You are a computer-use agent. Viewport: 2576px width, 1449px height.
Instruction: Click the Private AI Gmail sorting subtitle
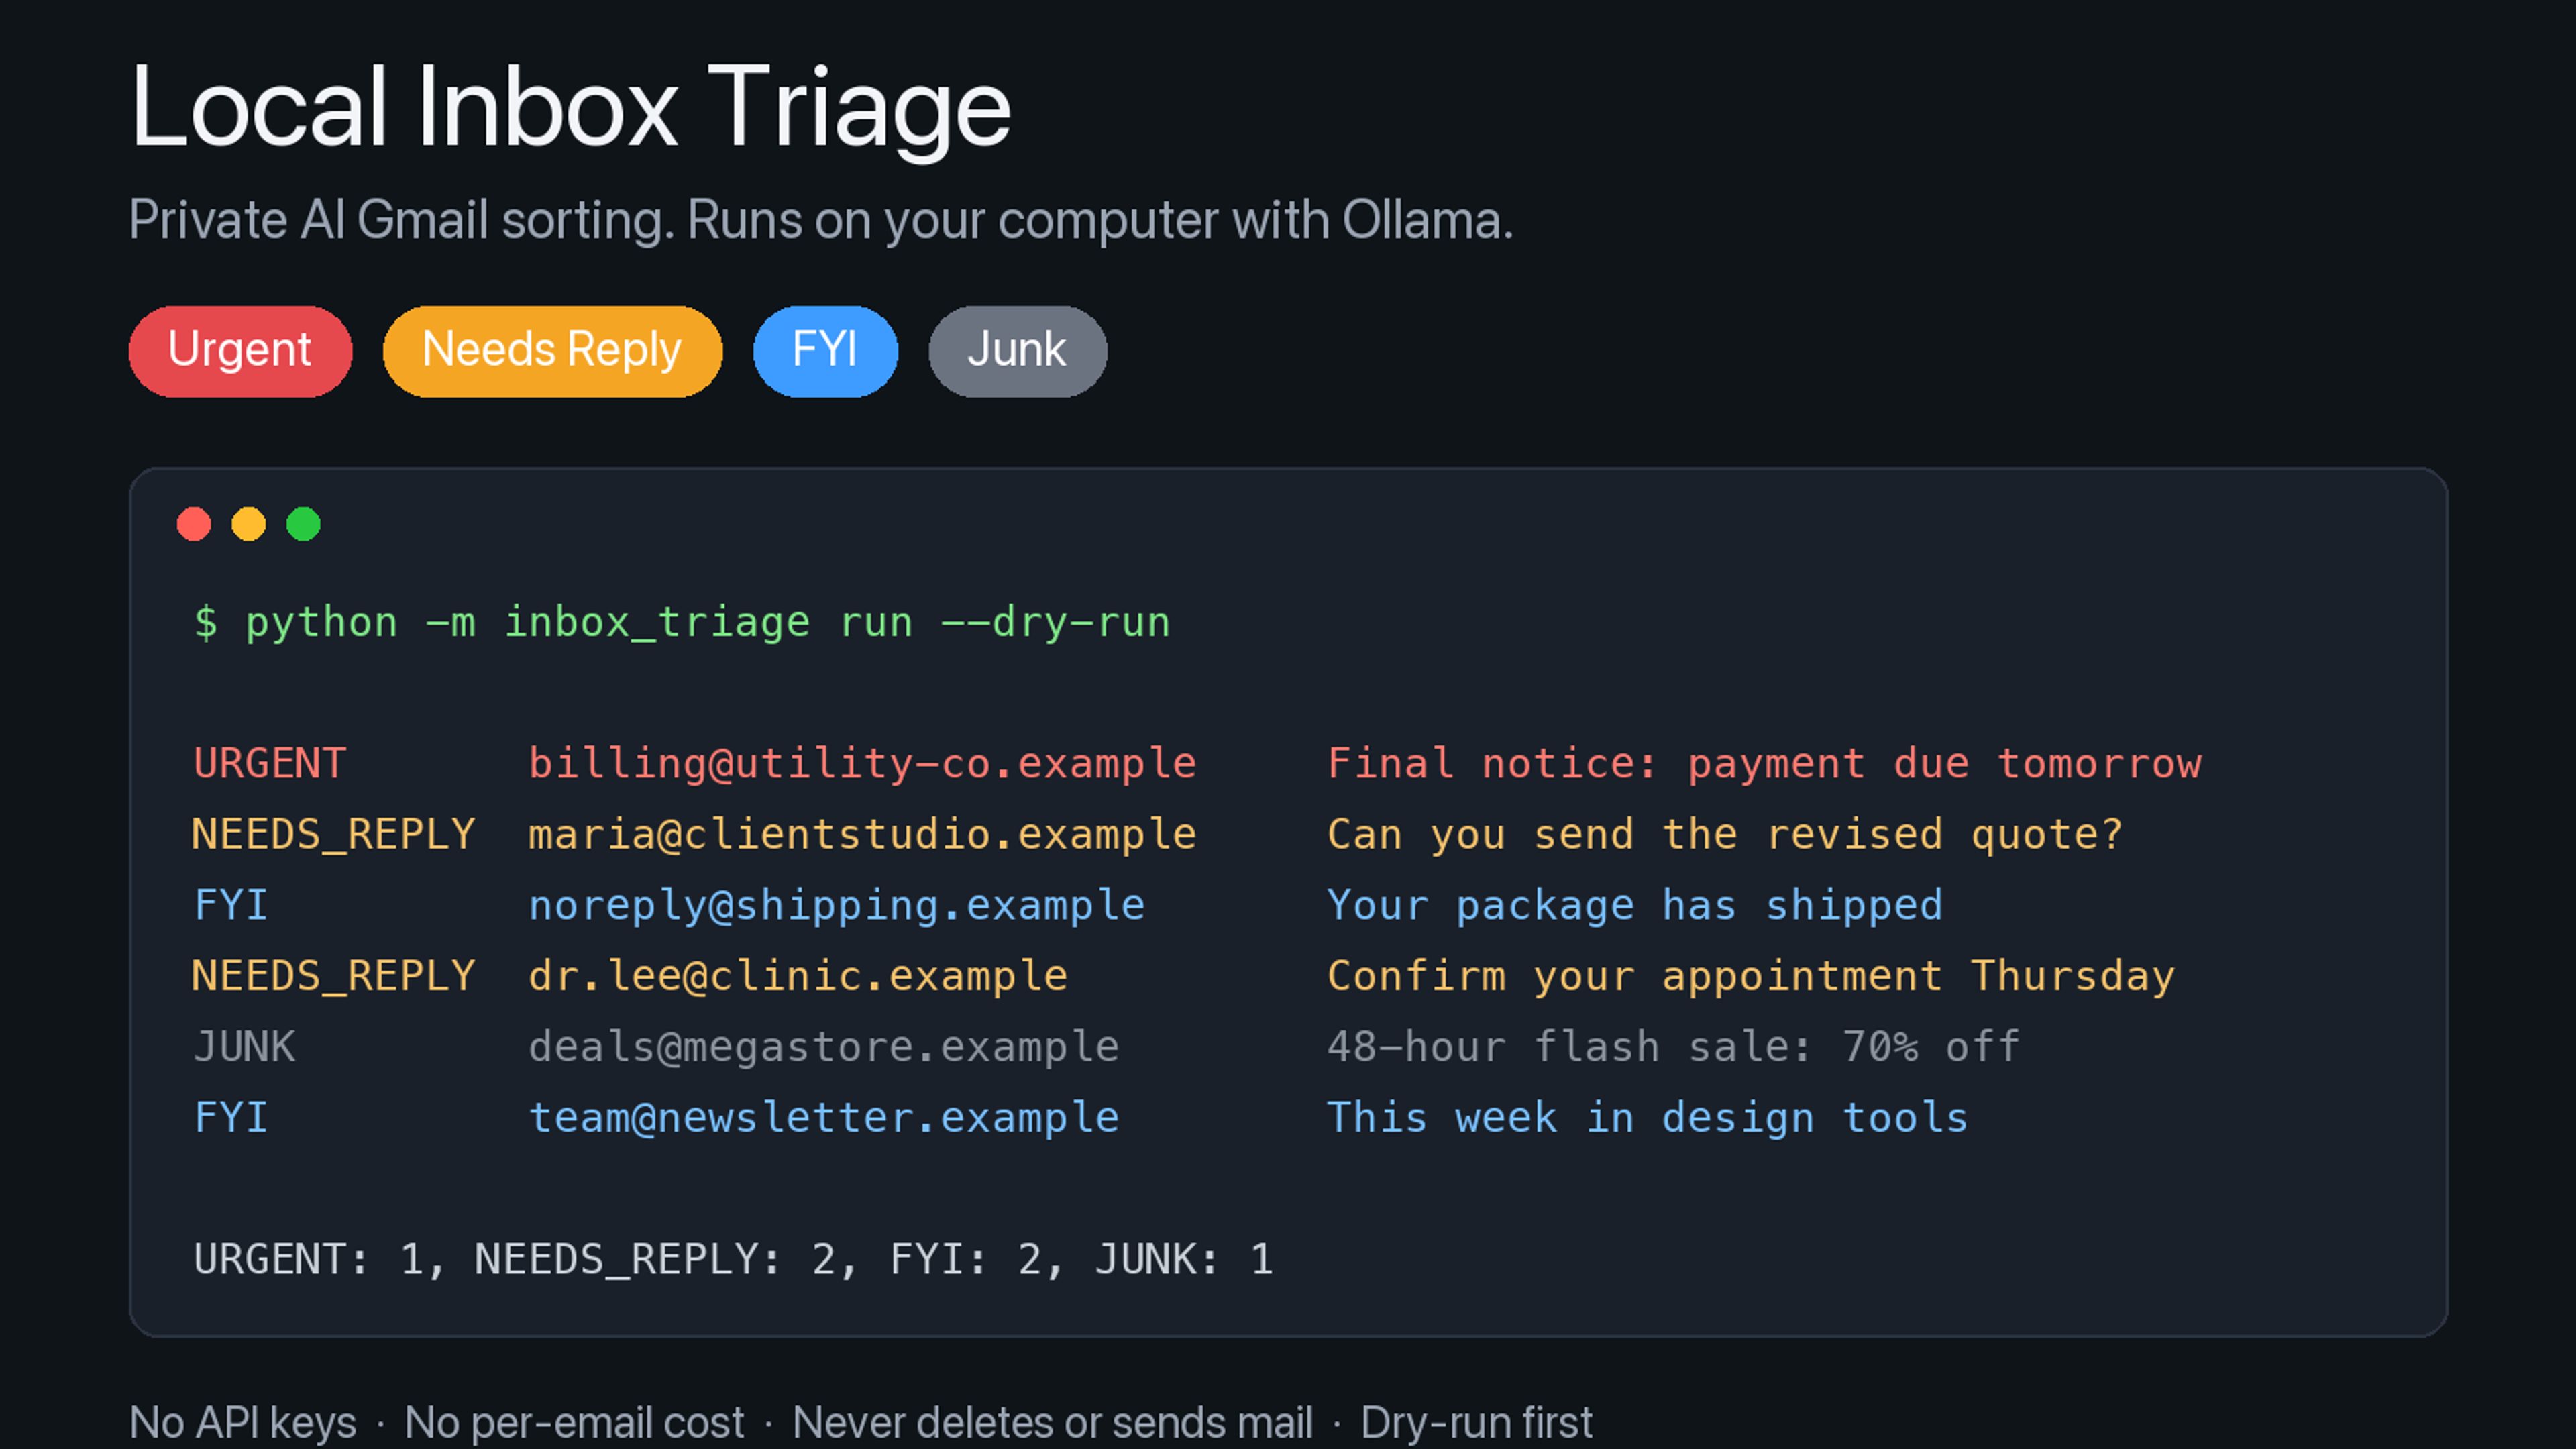pos(821,221)
